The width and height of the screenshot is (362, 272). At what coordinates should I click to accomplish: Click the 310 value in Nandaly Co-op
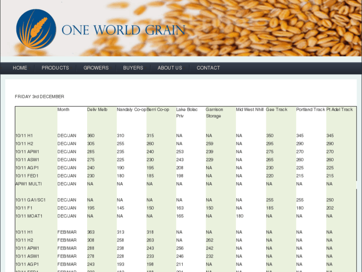tap(121, 135)
